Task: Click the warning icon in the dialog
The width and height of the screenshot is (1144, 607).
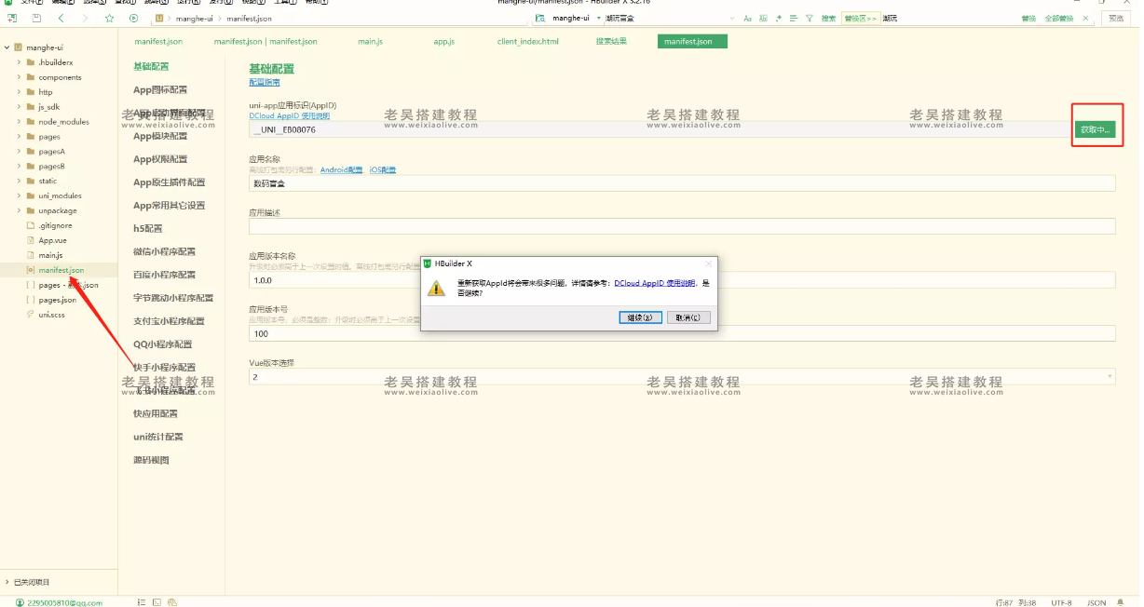Action: [436, 288]
